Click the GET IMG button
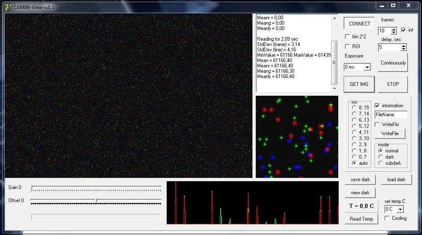 pos(359,84)
